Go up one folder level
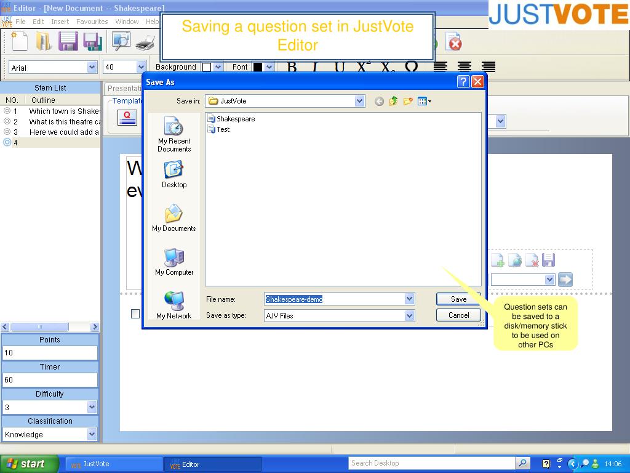 tap(393, 101)
